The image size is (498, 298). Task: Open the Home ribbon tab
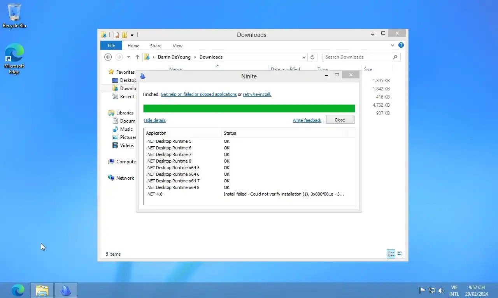(133, 46)
